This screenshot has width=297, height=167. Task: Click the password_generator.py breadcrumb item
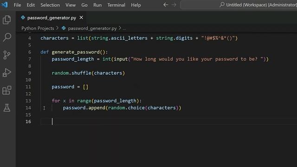click(x=92, y=28)
